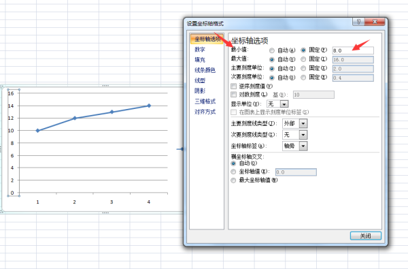The image size is (408, 269).
Task: Click the chart data point at category 3
Action: (112, 112)
